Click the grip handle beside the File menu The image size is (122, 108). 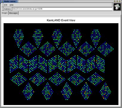point(2,5)
